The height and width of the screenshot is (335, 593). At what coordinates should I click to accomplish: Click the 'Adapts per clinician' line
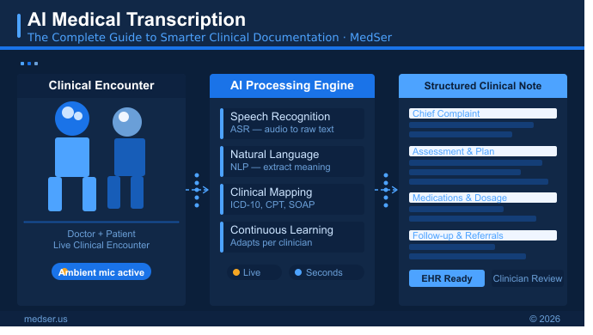pyautogui.click(x=272, y=243)
